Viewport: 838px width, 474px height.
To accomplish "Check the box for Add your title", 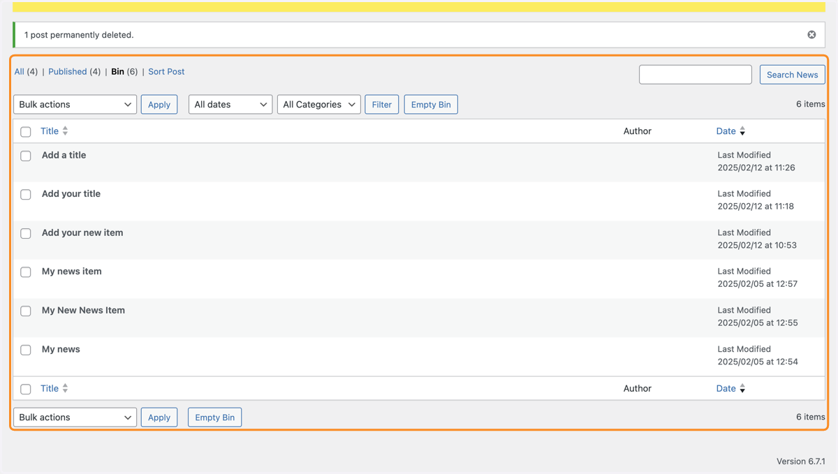I will pos(26,195).
